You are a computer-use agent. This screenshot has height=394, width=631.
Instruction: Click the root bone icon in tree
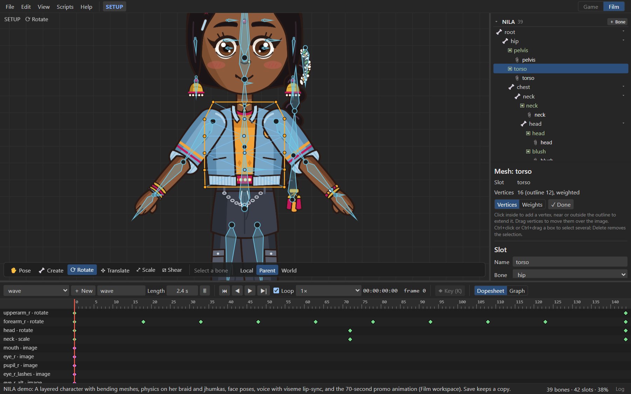point(499,32)
